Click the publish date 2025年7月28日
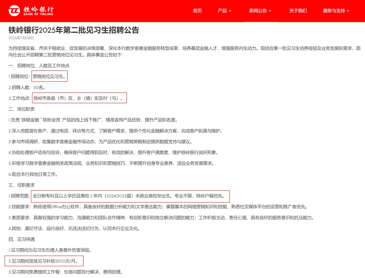The height and width of the screenshot is (278, 365). (x=21, y=38)
